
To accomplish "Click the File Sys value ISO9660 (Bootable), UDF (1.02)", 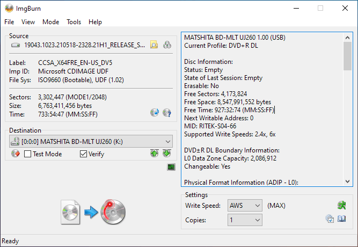I will pos(81,80).
